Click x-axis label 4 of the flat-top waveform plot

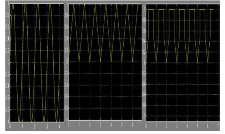(x=187, y=126)
